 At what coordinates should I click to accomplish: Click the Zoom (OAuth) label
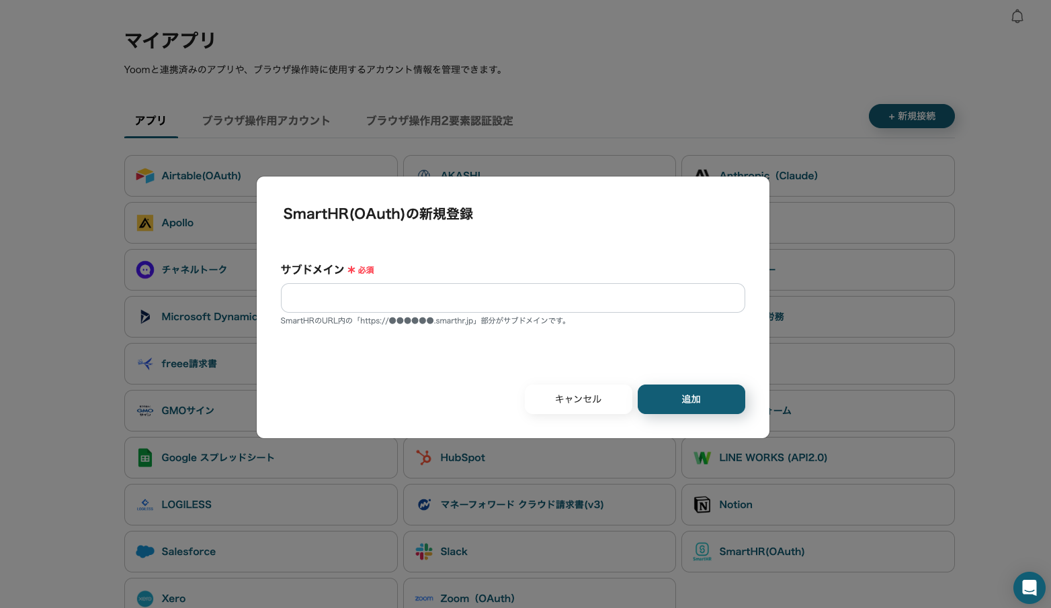point(478,599)
